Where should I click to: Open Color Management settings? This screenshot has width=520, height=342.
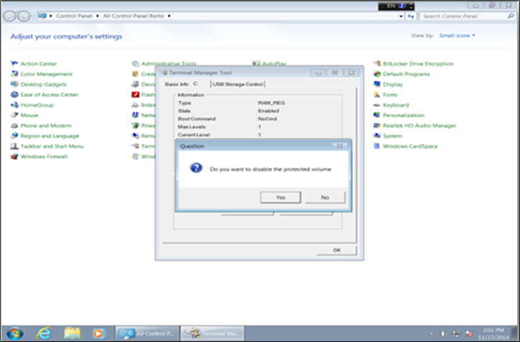coord(46,74)
